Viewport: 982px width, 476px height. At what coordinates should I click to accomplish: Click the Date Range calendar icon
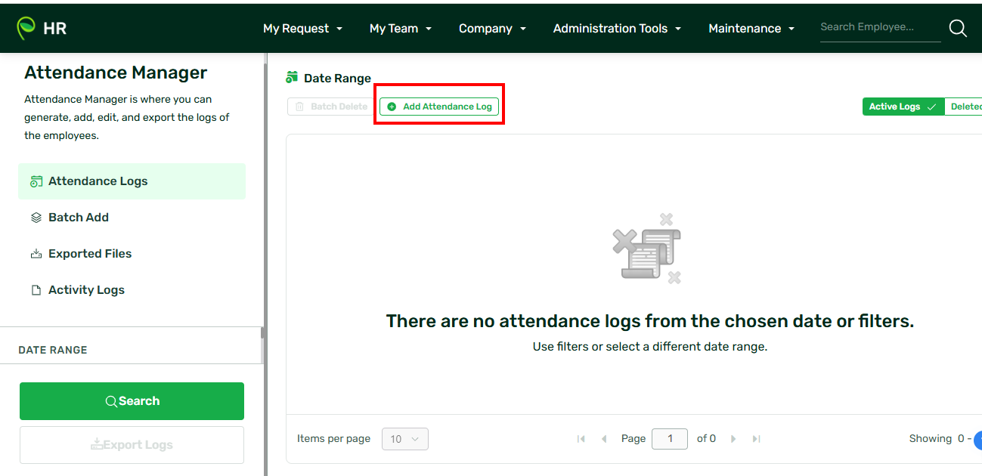point(292,77)
